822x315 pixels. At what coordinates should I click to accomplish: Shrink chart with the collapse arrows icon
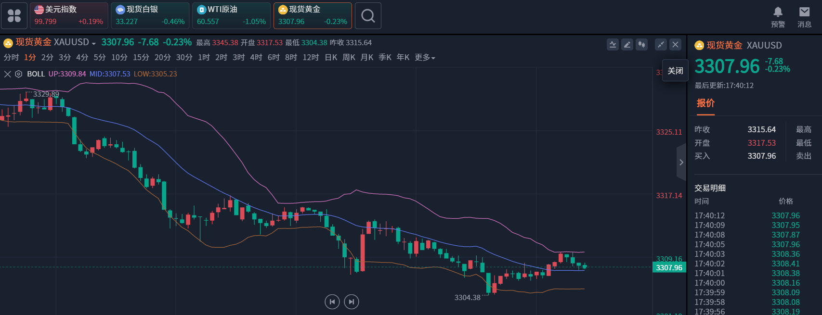point(661,45)
